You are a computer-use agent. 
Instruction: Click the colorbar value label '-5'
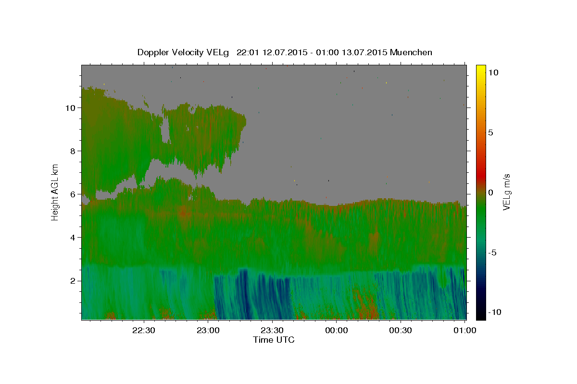pos(492,252)
